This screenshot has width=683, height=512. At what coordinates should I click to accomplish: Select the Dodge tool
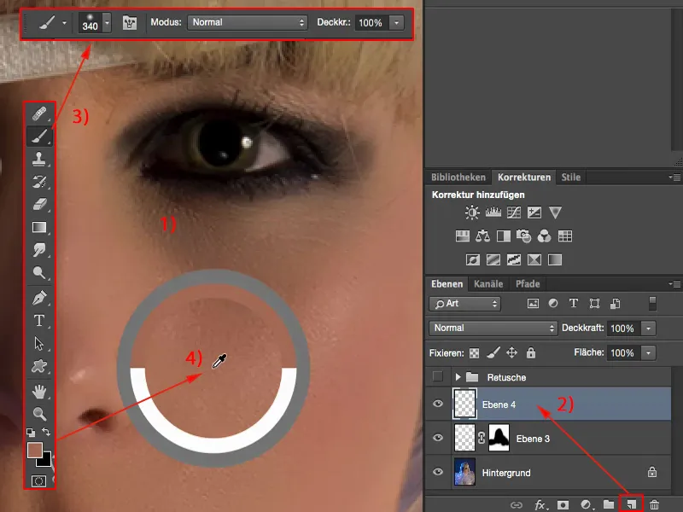(39, 272)
